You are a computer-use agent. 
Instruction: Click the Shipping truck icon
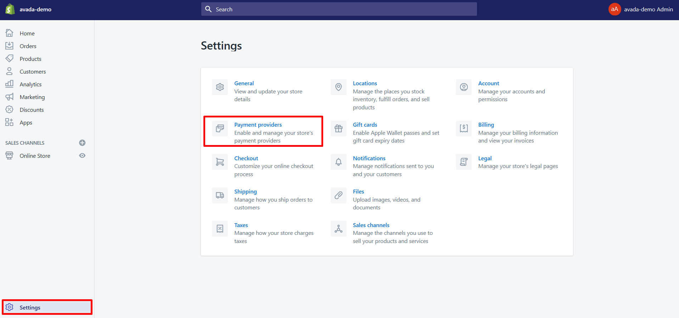tap(220, 195)
